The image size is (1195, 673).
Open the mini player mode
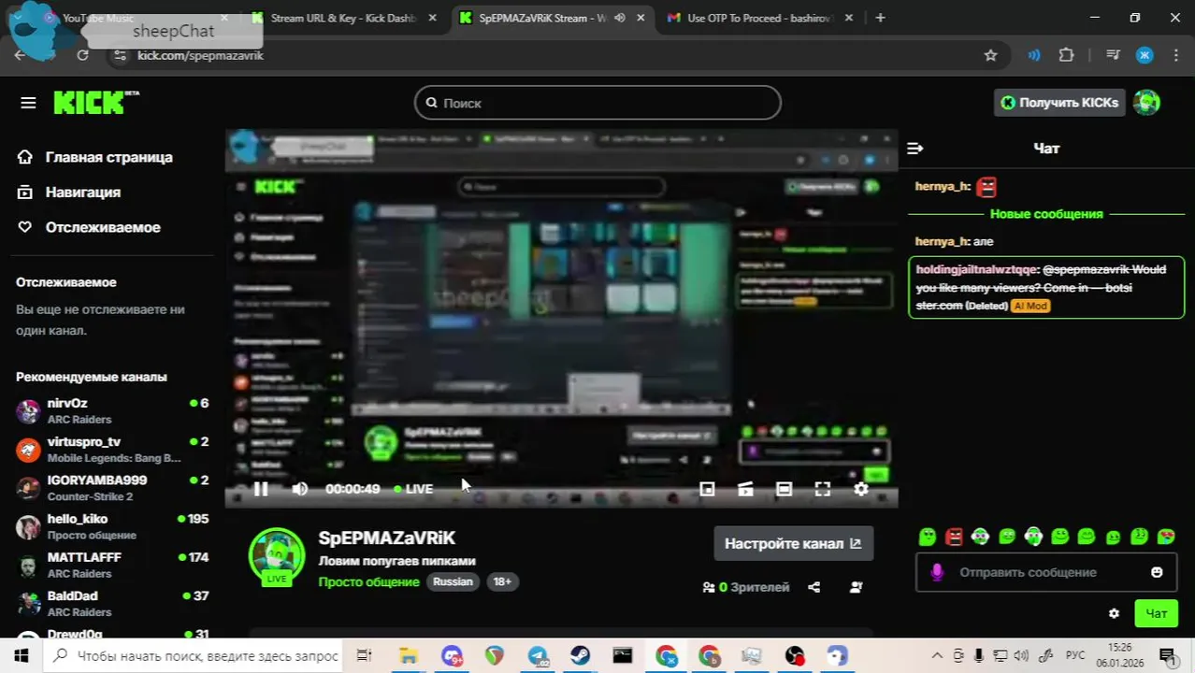tap(707, 489)
